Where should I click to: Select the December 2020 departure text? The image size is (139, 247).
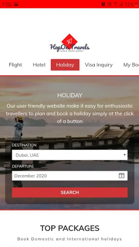click(30, 176)
